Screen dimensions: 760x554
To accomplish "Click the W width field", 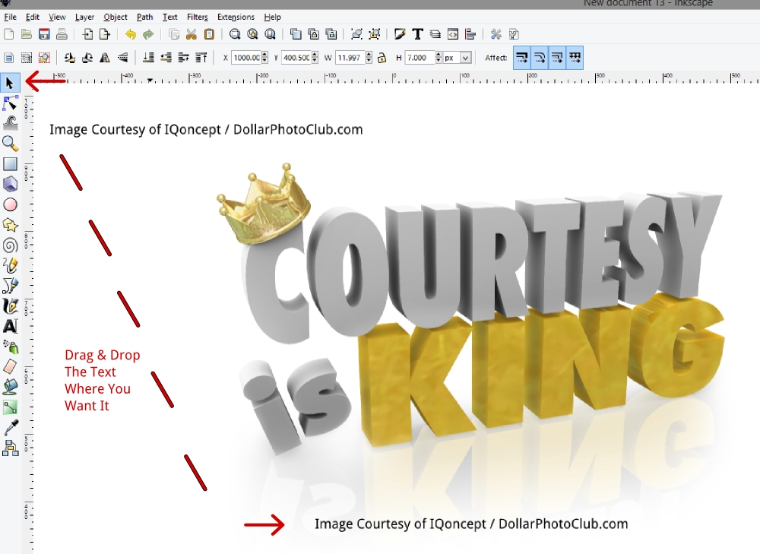I will (350, 59).
